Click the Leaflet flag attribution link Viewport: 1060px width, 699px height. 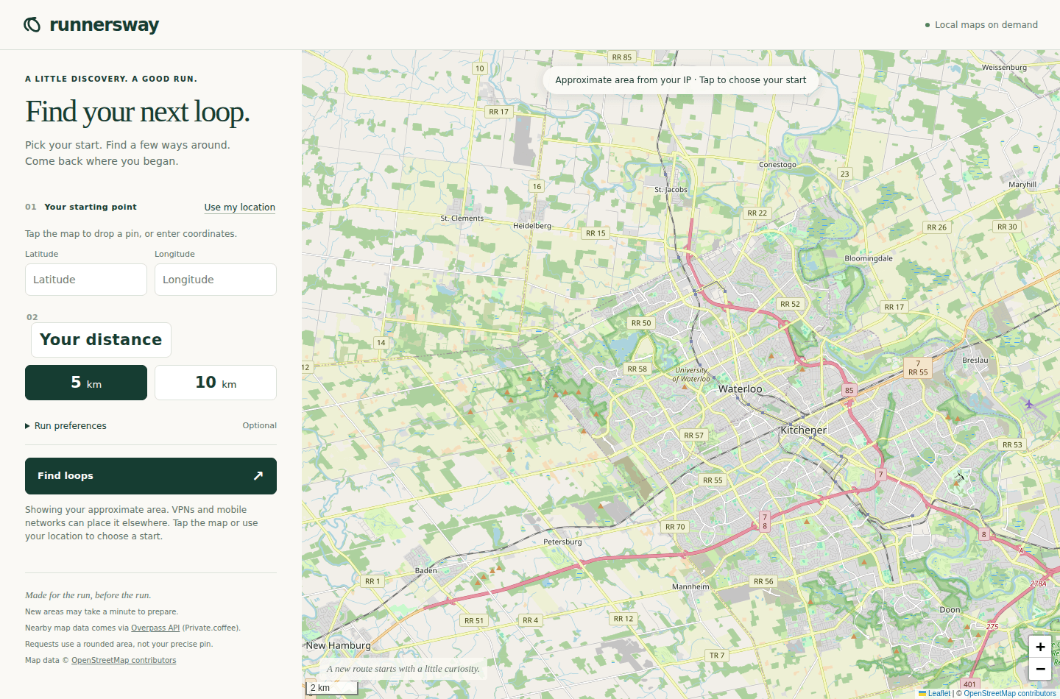pos(934,693)
